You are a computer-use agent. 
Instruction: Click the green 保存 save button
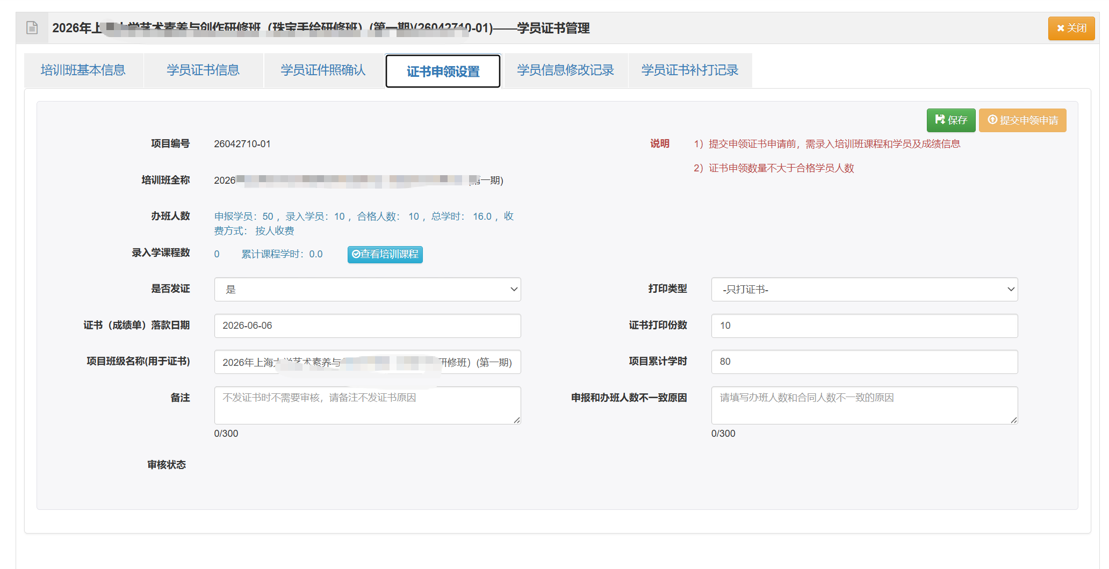coord(950,120)
